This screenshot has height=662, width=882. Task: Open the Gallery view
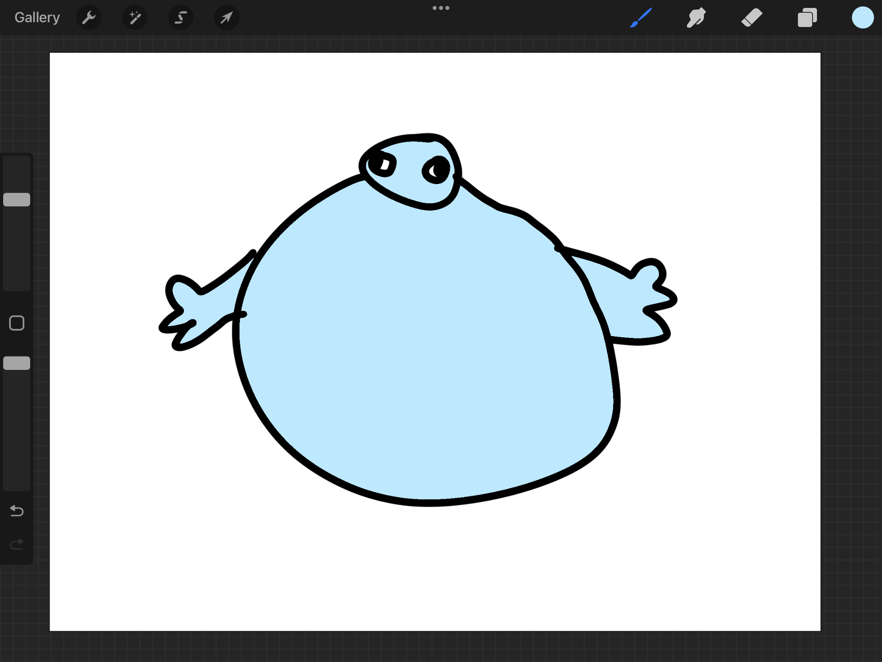[x=37, y=17]
